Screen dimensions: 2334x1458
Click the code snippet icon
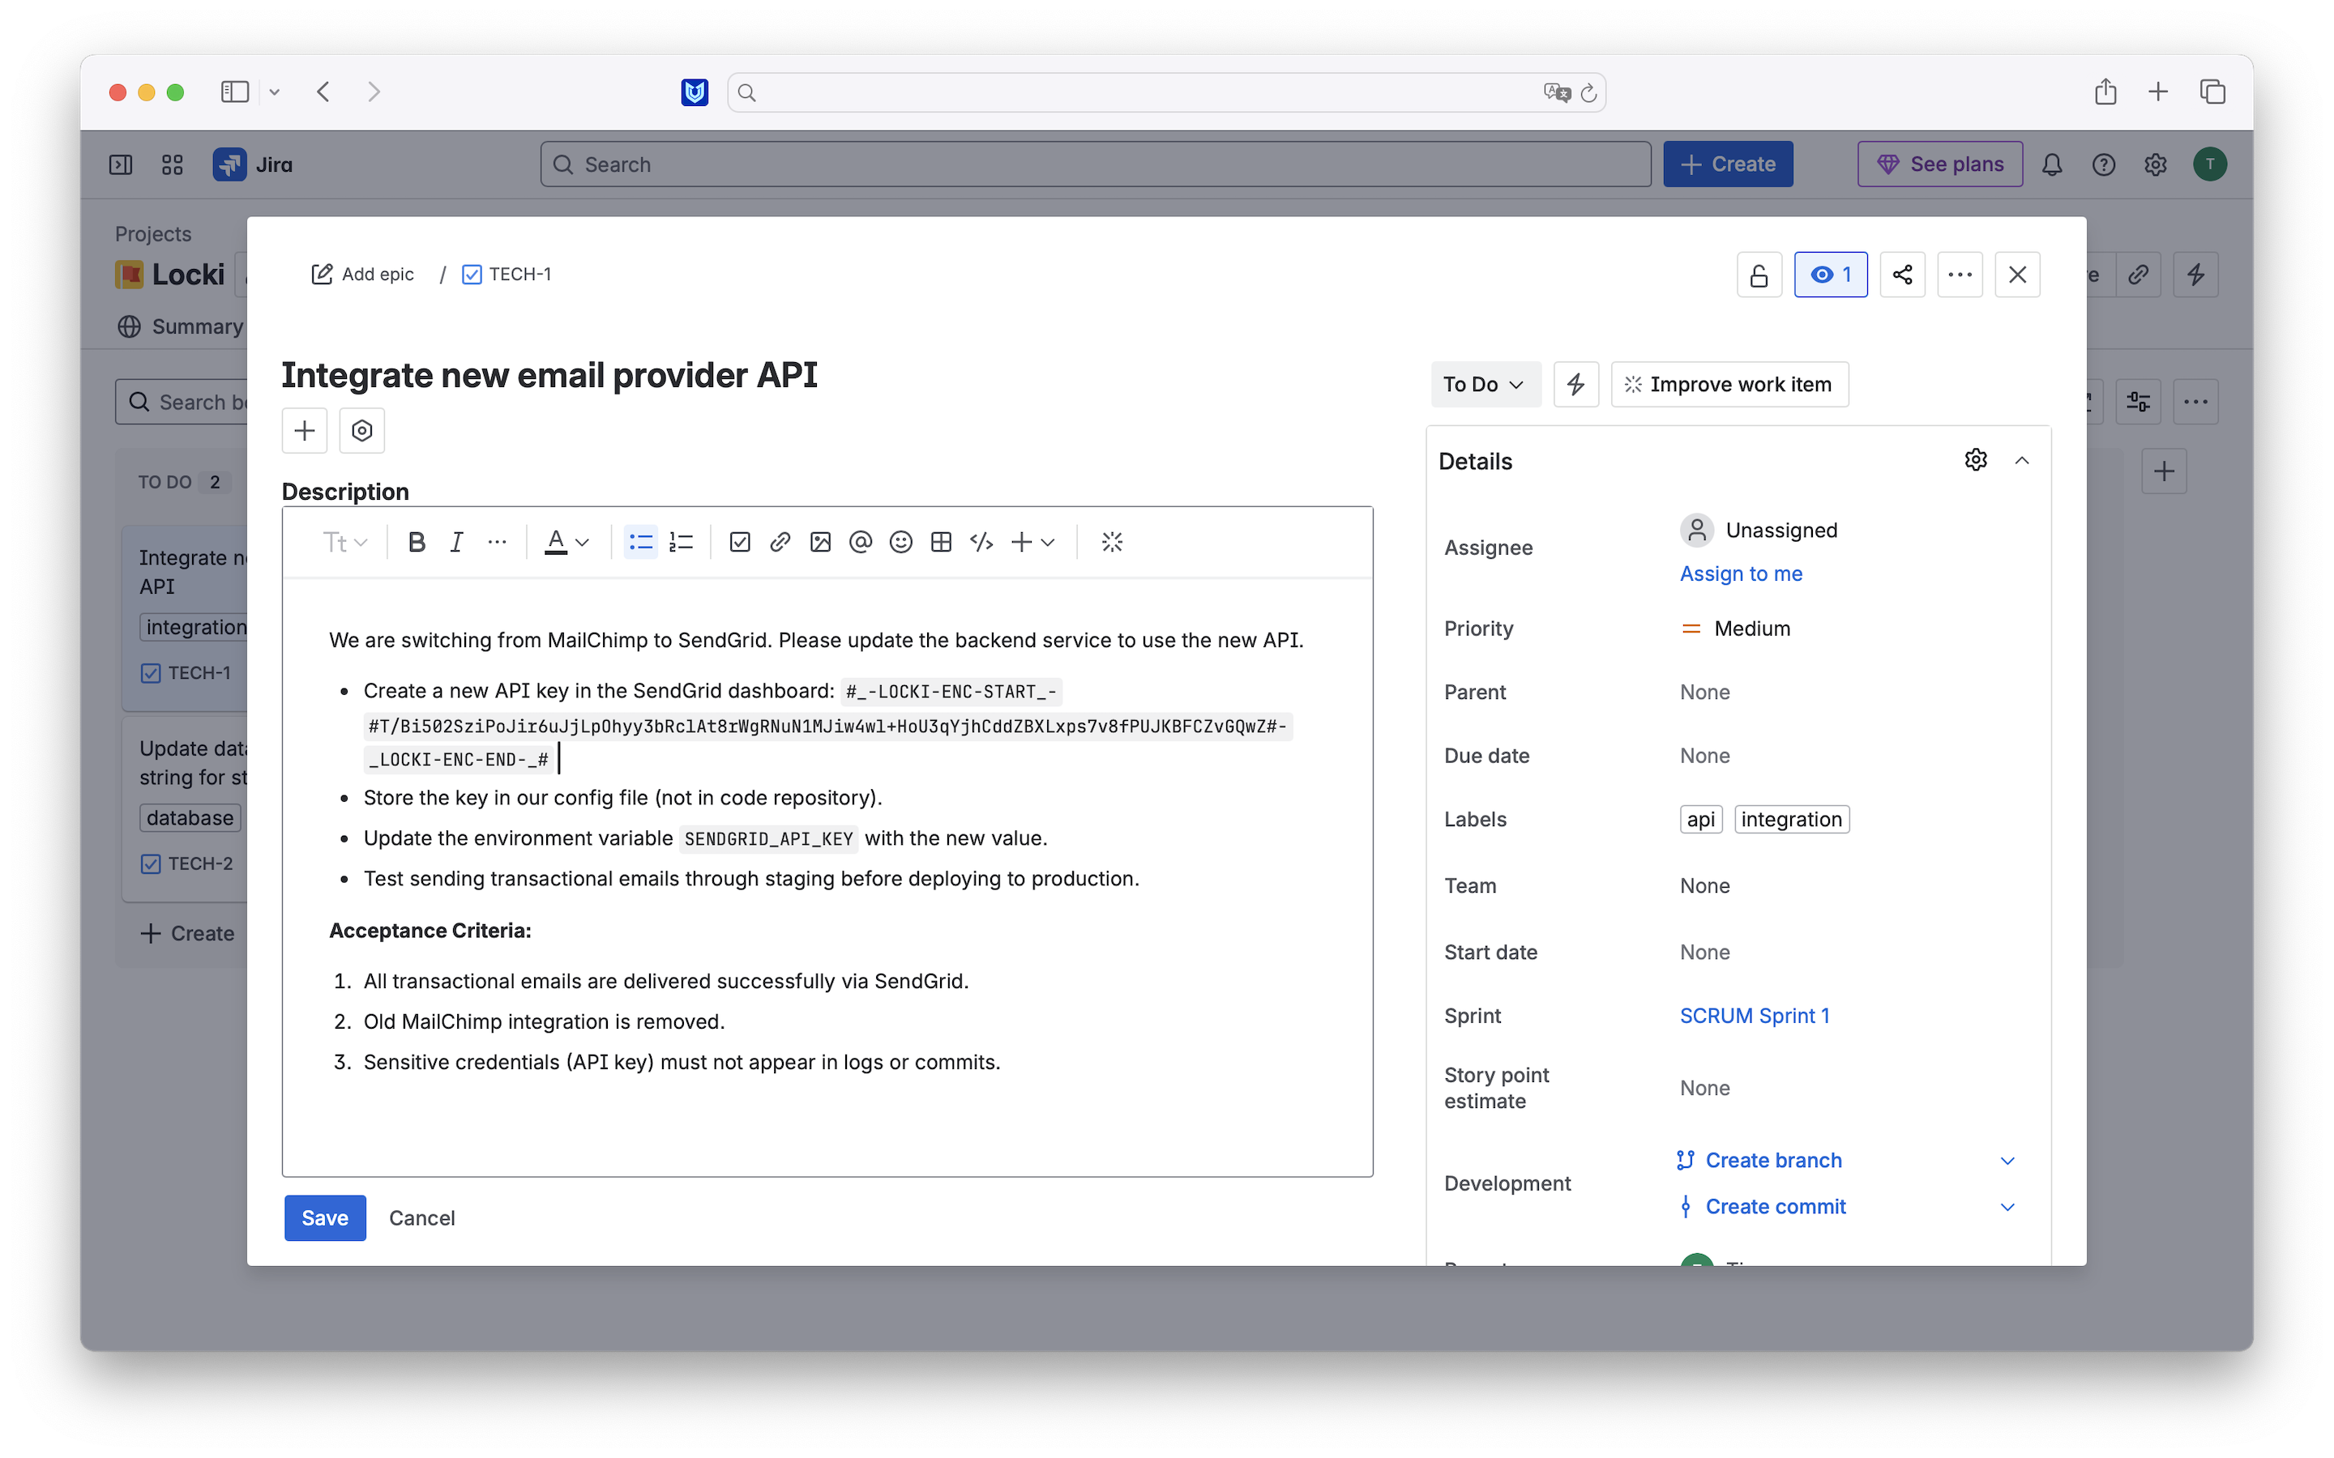click(982, 542)
